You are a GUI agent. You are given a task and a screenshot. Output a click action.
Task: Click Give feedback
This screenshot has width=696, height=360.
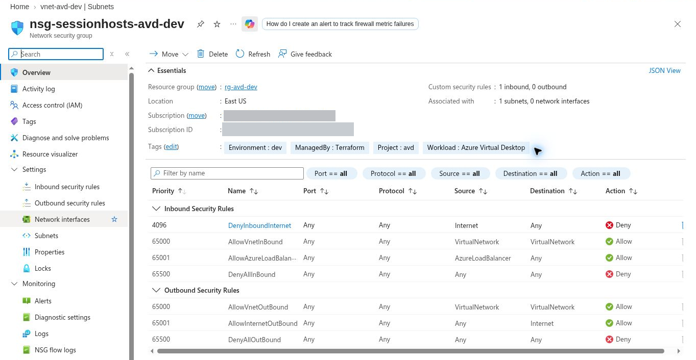tap(305, 54)
